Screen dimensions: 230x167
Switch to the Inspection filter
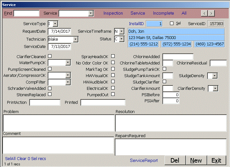click(113, 13)
